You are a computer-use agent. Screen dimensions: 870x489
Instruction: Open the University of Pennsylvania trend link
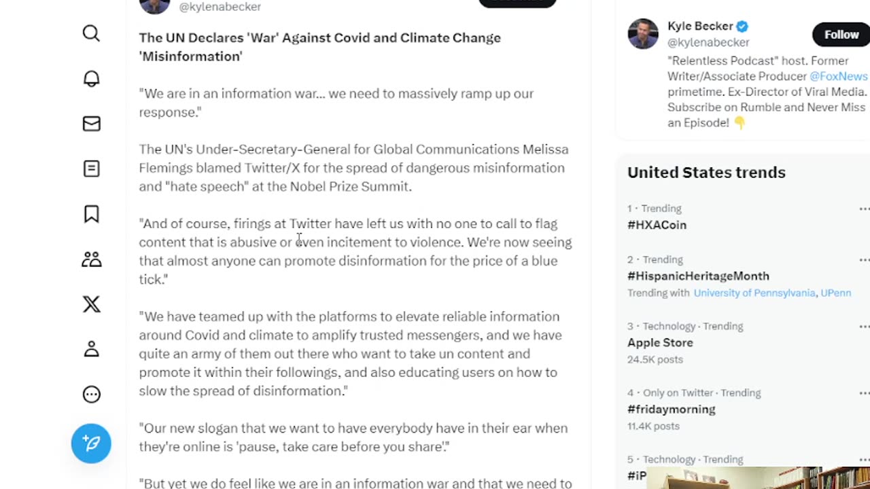(754, 293)
